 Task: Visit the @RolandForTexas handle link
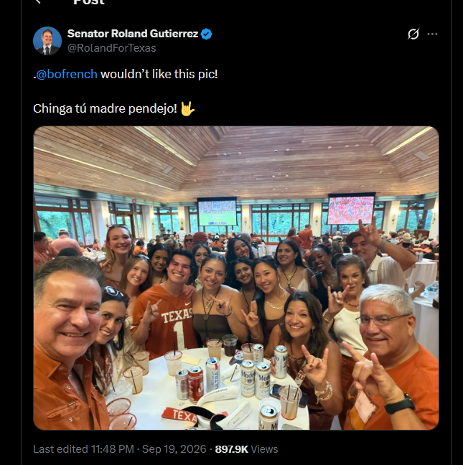[111, 48]
